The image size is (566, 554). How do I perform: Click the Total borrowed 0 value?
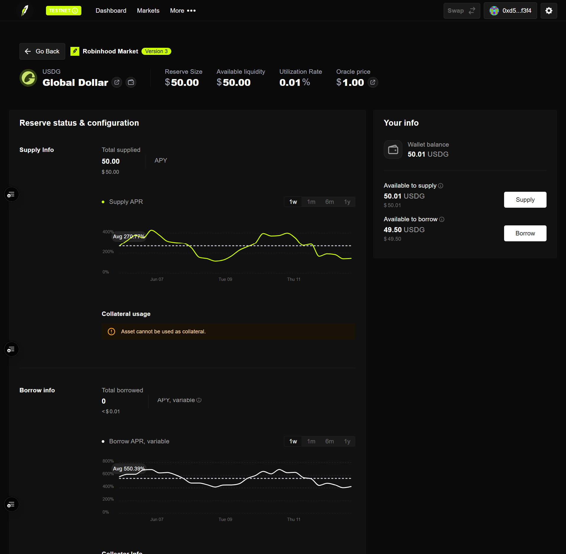(x=104, y=401)
